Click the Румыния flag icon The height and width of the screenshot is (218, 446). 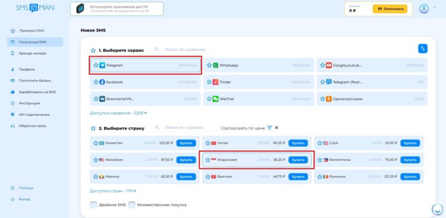click(x=326, y=177)
